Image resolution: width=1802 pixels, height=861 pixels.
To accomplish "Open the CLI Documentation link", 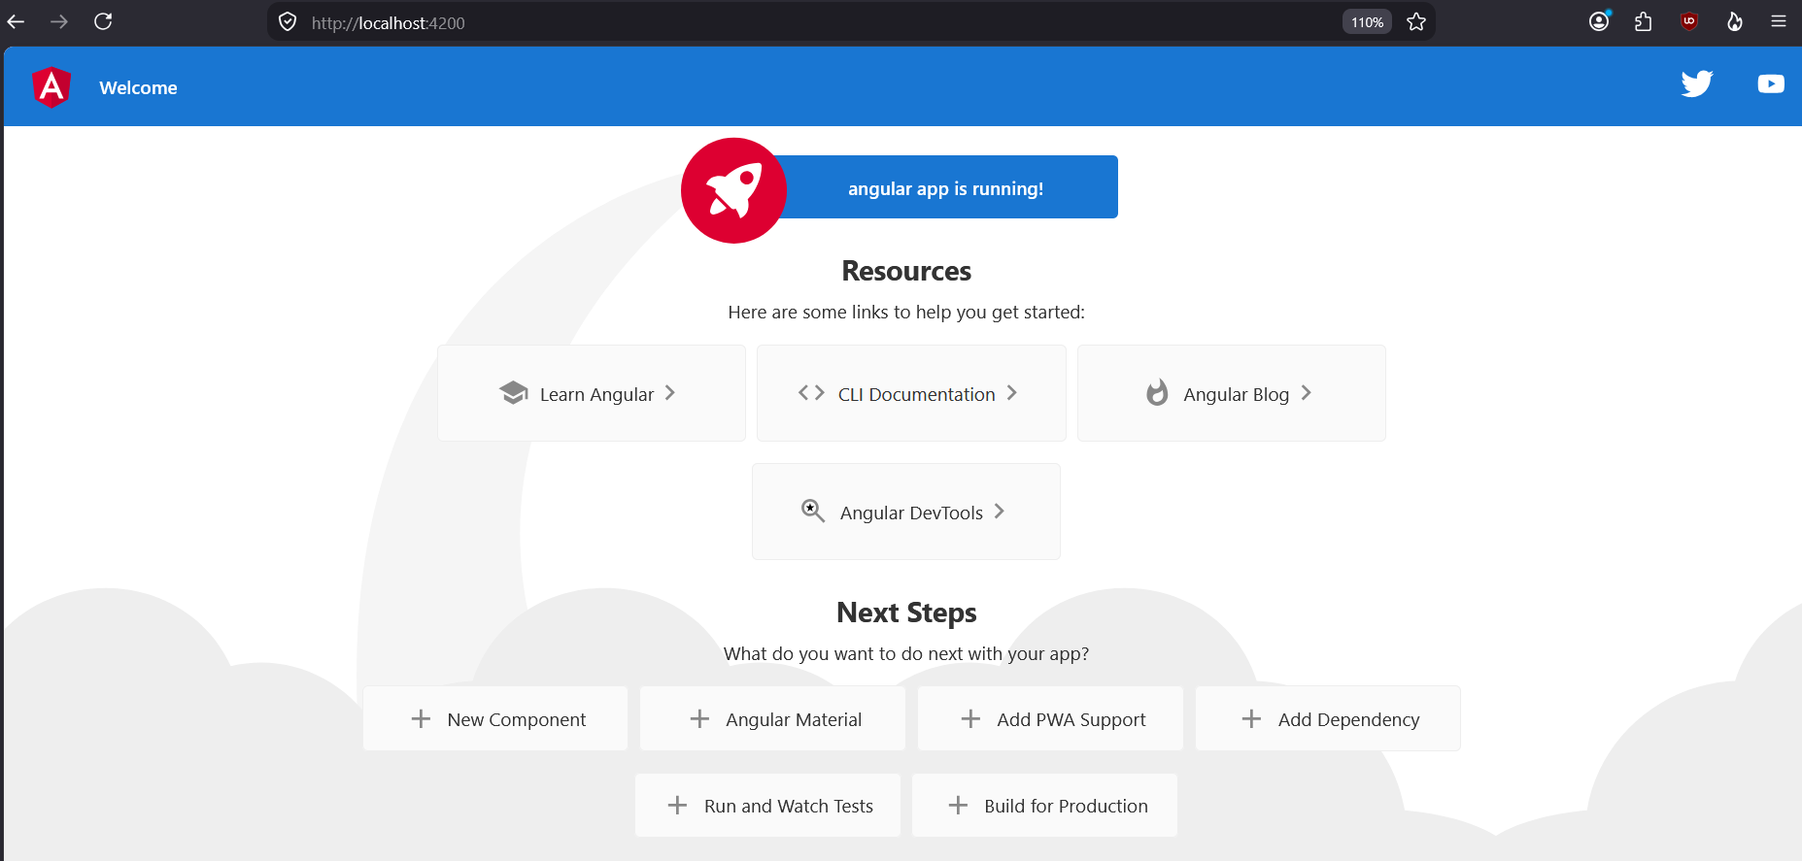I will [911, 393].
